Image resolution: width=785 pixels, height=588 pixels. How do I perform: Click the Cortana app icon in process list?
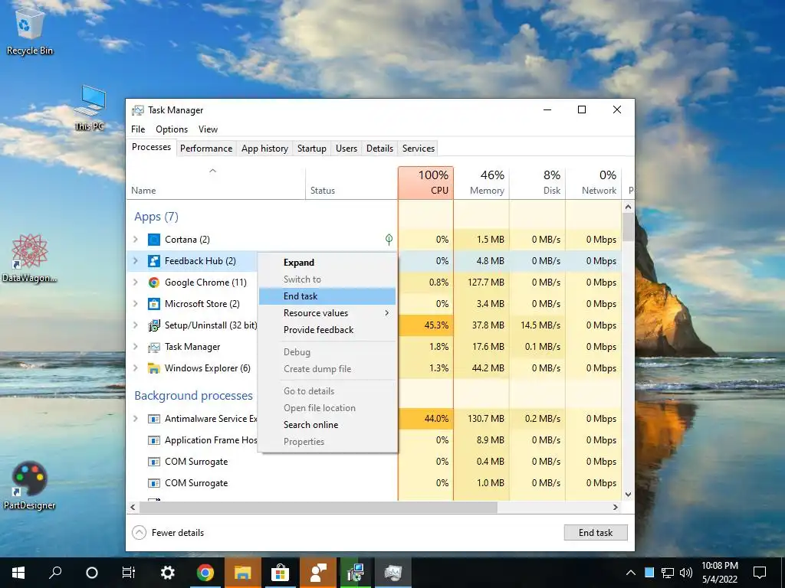point(153,240)
